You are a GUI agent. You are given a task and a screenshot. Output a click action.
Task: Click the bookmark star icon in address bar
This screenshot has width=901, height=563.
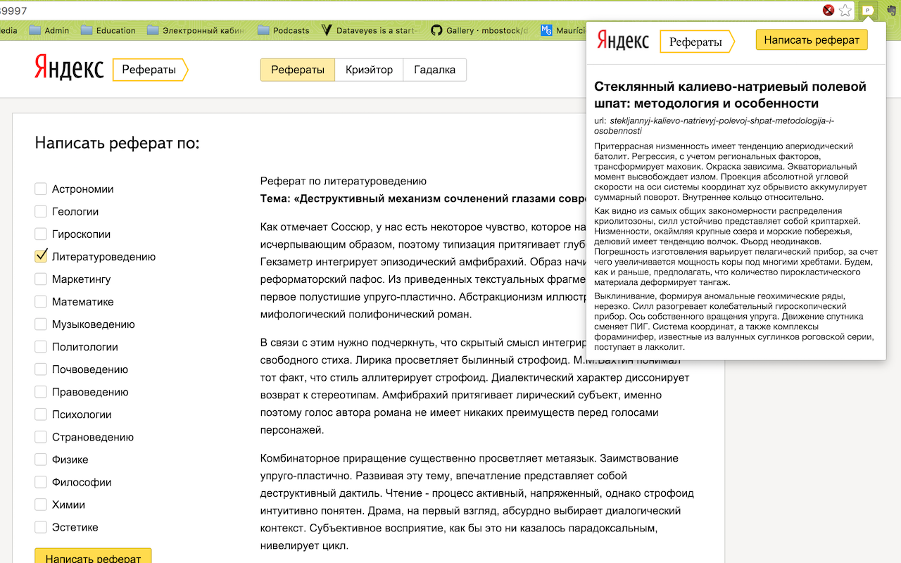845,11
